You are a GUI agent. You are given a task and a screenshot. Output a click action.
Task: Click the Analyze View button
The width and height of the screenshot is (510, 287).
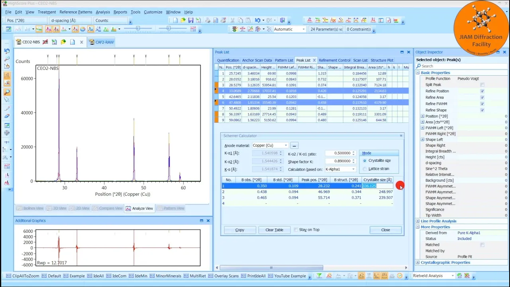coord(139,208)
